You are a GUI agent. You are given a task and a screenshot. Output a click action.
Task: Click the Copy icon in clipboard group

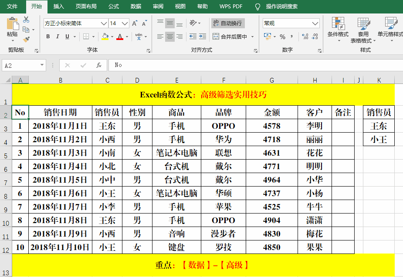(x=26, y=30)
